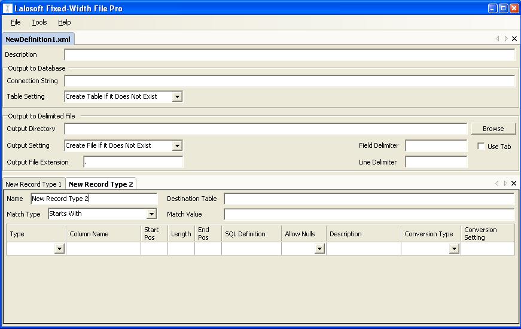Click the Column Name cell in grid row

pos(103,249)
